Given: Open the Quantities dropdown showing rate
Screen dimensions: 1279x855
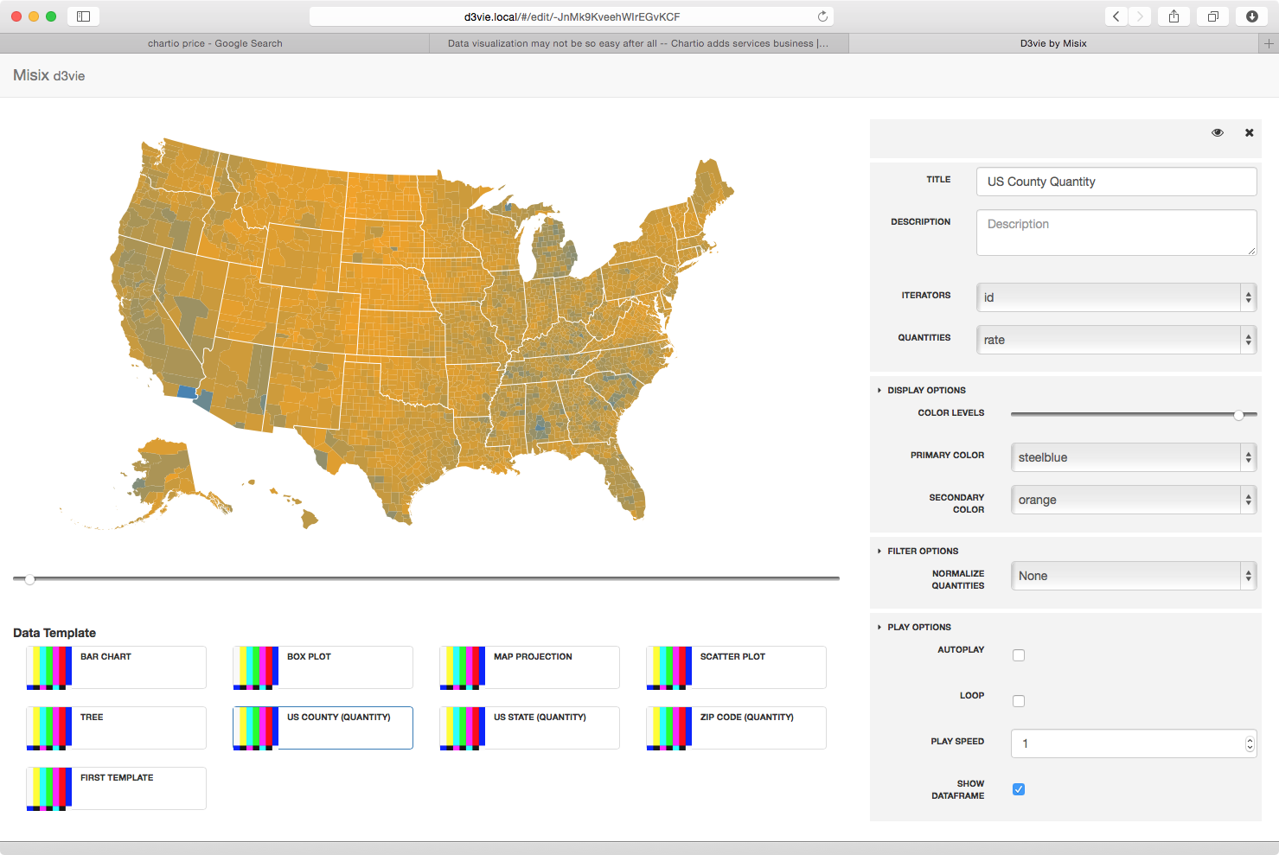Looking at the screenshot, I should (x=1116, y=340).
